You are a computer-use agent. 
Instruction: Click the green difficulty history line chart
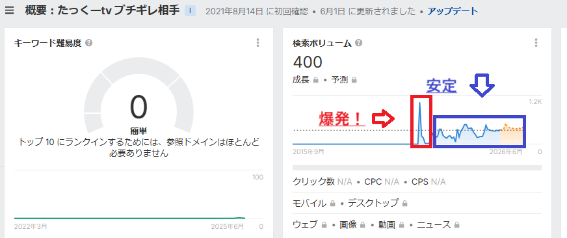click(130, 218)
